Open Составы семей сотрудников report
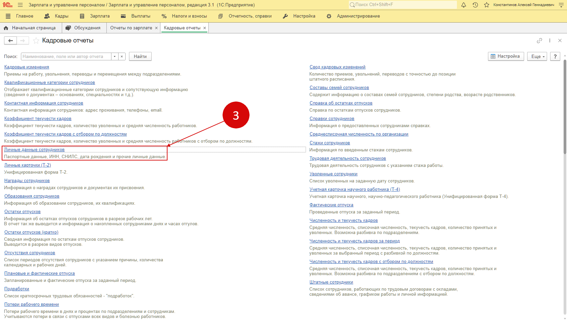 coord(339,88)
